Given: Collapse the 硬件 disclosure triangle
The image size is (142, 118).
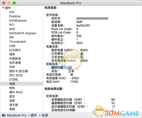Looking at the screenshot, I should 3,8.
